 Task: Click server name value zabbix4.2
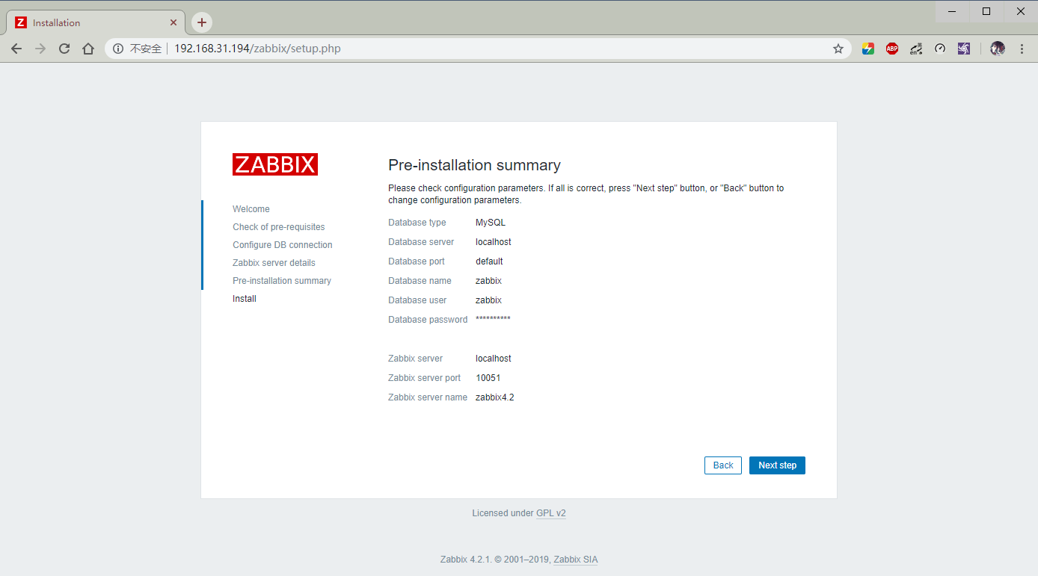point(495,397)
